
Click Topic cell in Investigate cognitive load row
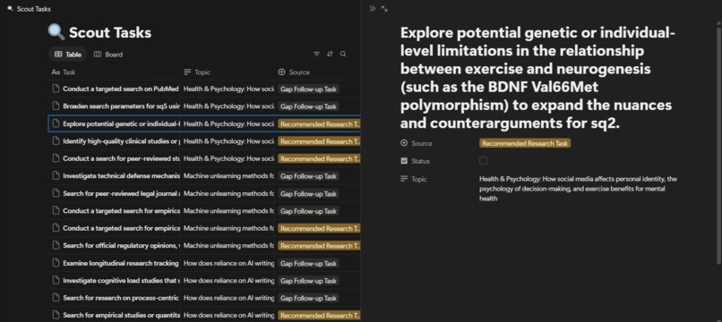click(x=228, y=281)
